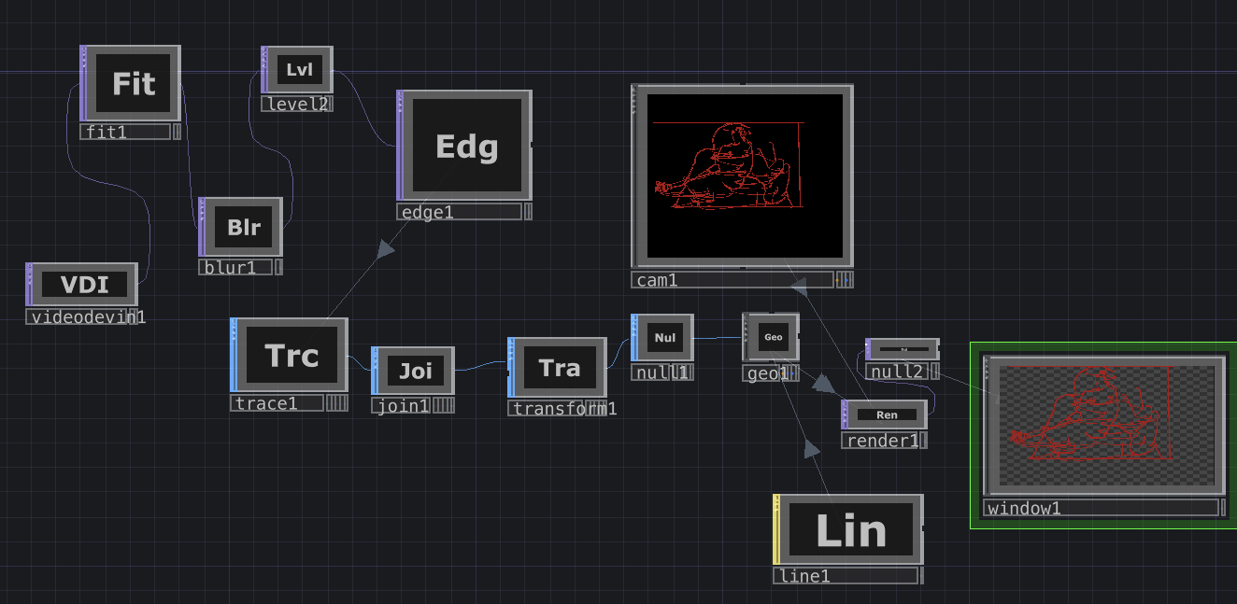This screenshot has height=604, width=1237.
Task: Open the cam1 viewer preview
Action: click(x=743, y=176)
